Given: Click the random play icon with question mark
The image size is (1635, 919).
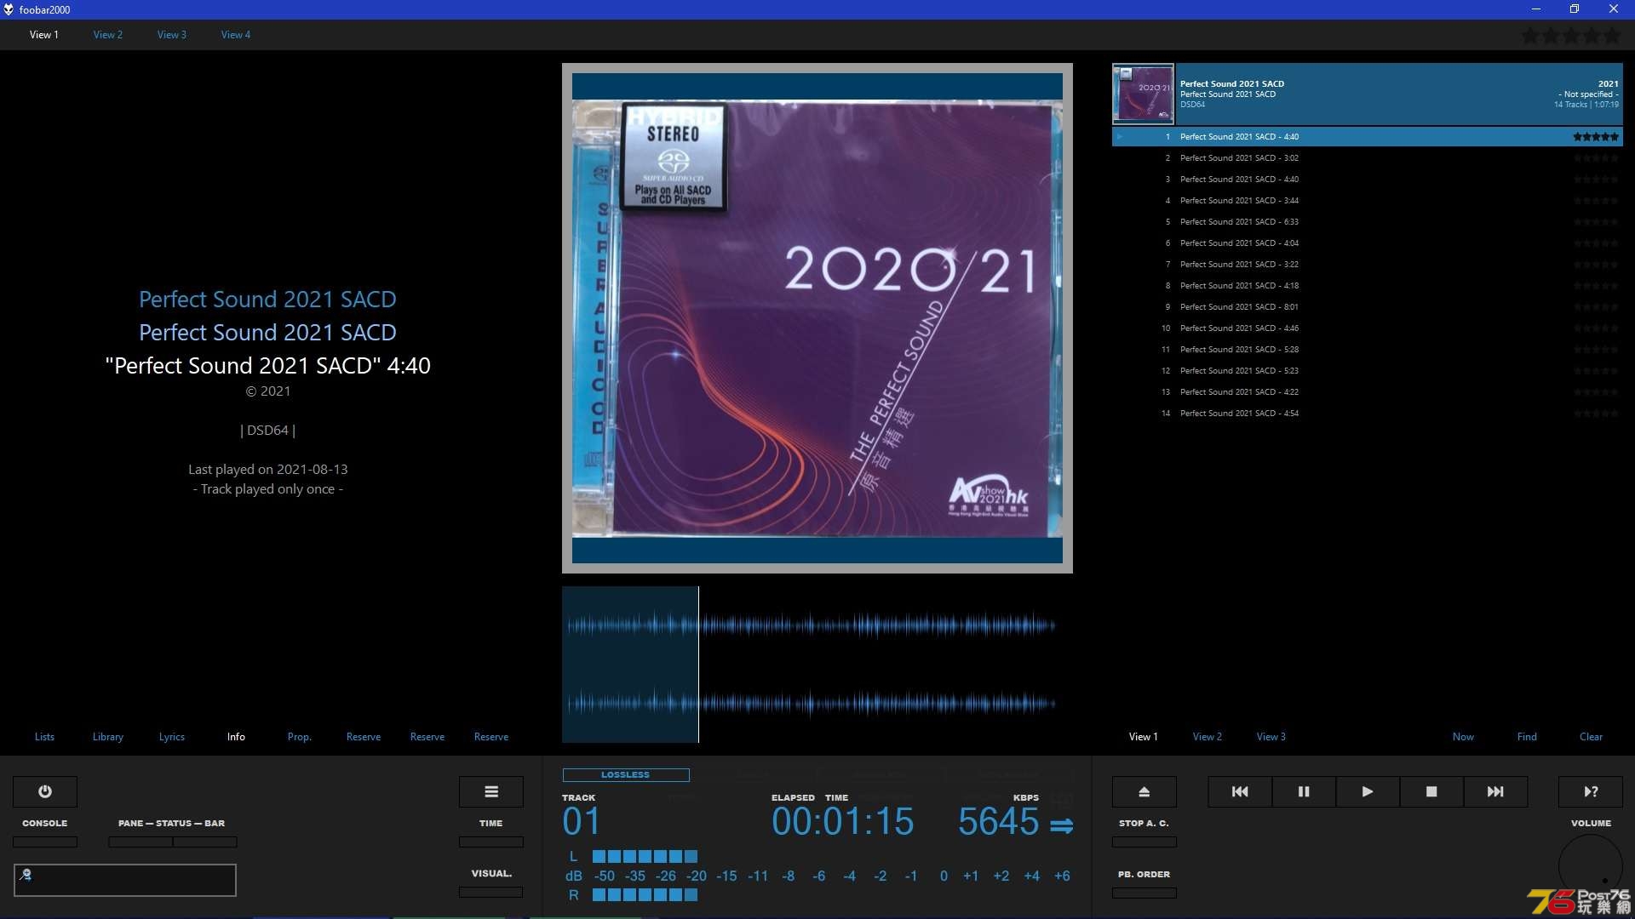Looking at the screenshot, I should pos(1591,791).
